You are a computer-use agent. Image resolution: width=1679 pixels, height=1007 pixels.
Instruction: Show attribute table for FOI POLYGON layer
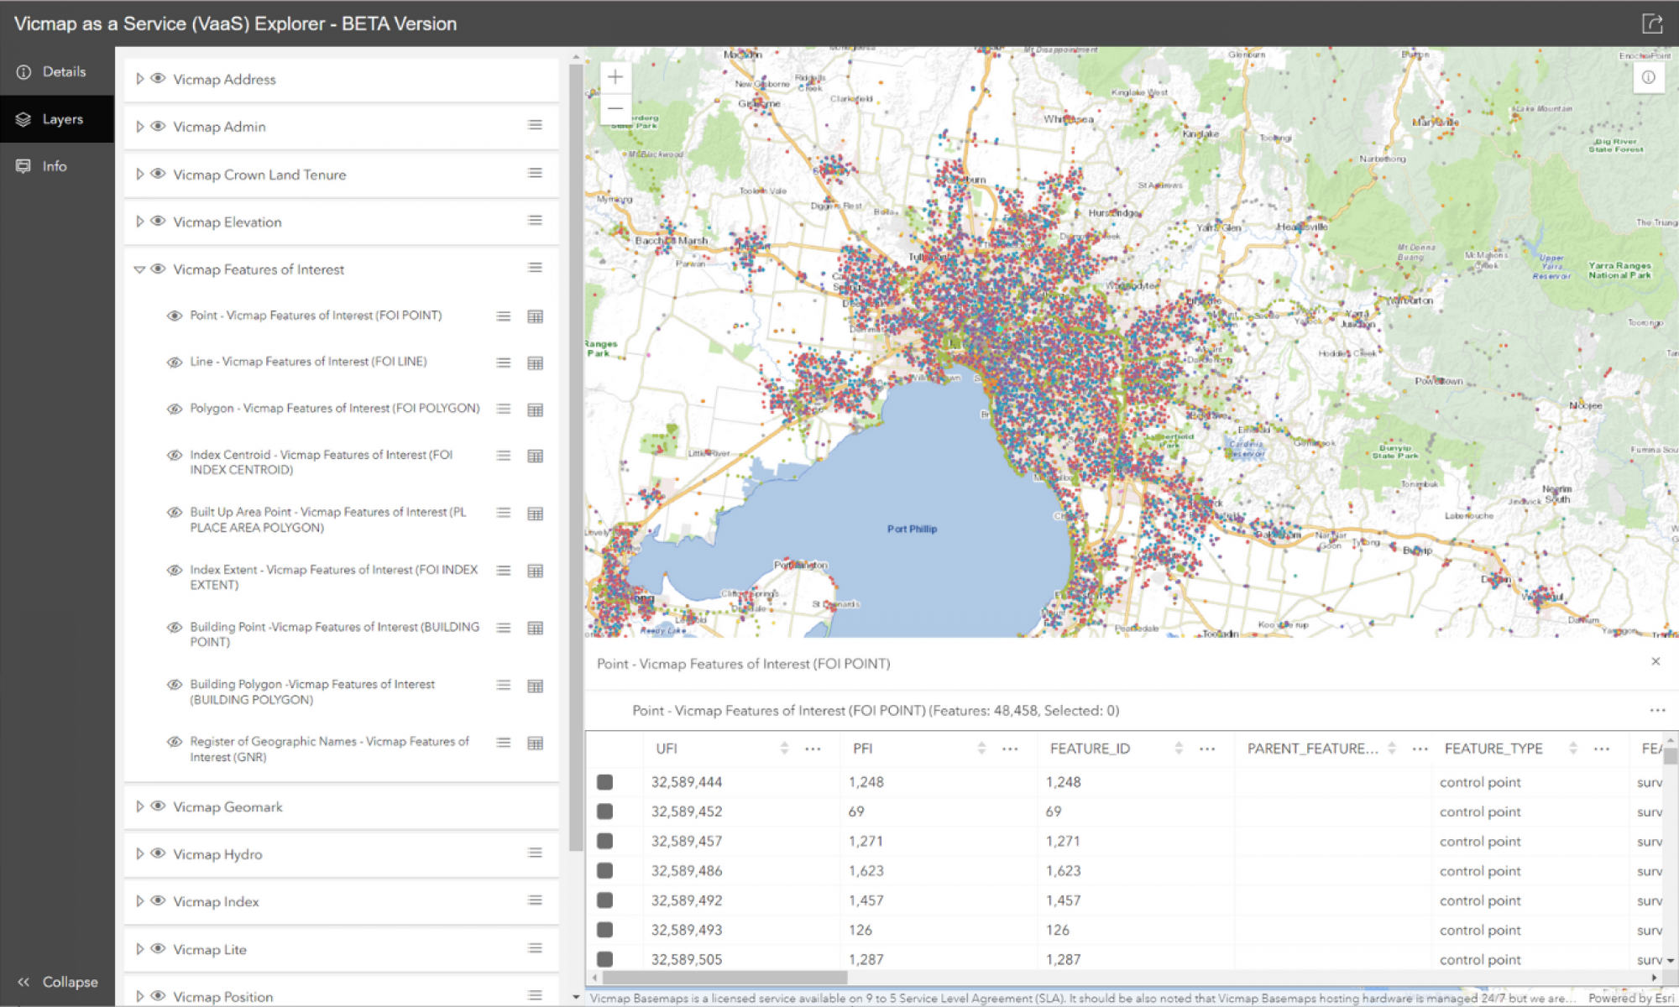[x=535, y=410]
